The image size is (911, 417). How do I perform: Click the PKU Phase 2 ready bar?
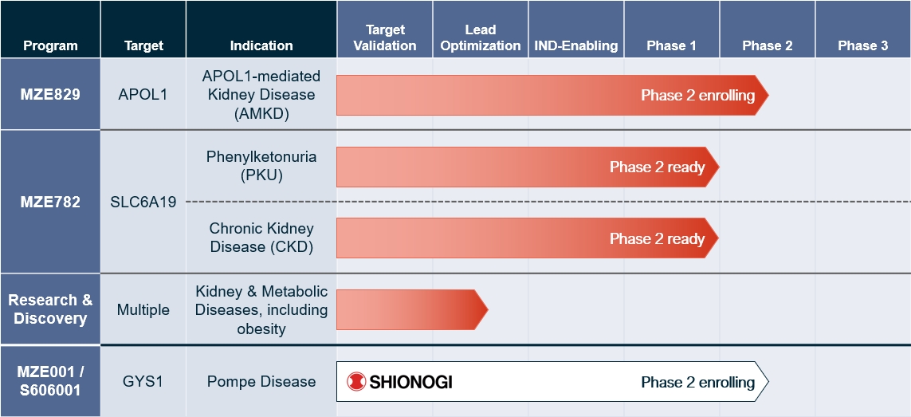click(528, 167)
